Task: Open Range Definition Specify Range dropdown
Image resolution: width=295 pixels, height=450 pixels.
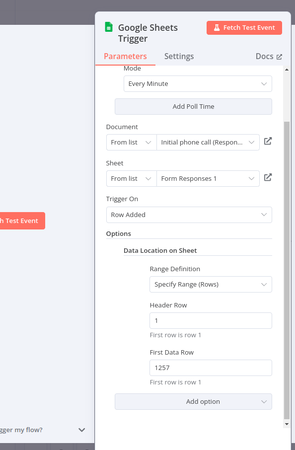Action: click(x=211, y=285)
